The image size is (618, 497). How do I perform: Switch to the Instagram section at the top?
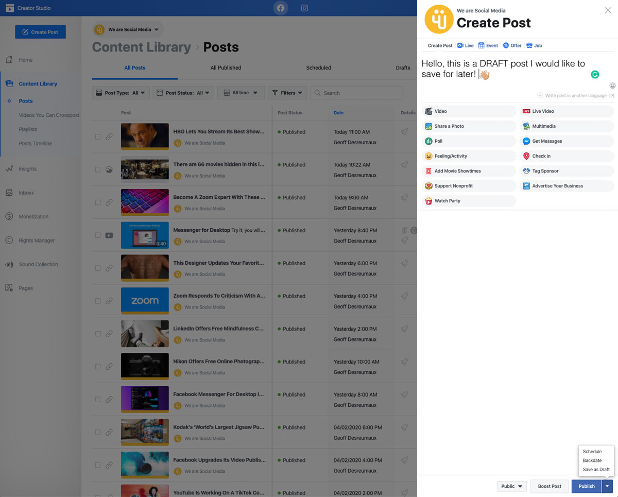304,8
